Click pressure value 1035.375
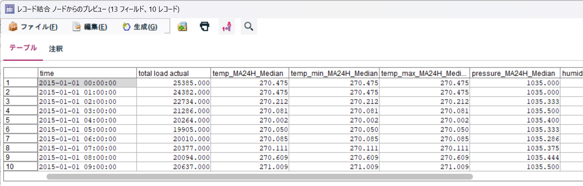Viewport: 583px width, 186px height. pyautogui.click(x=515, y=148)
